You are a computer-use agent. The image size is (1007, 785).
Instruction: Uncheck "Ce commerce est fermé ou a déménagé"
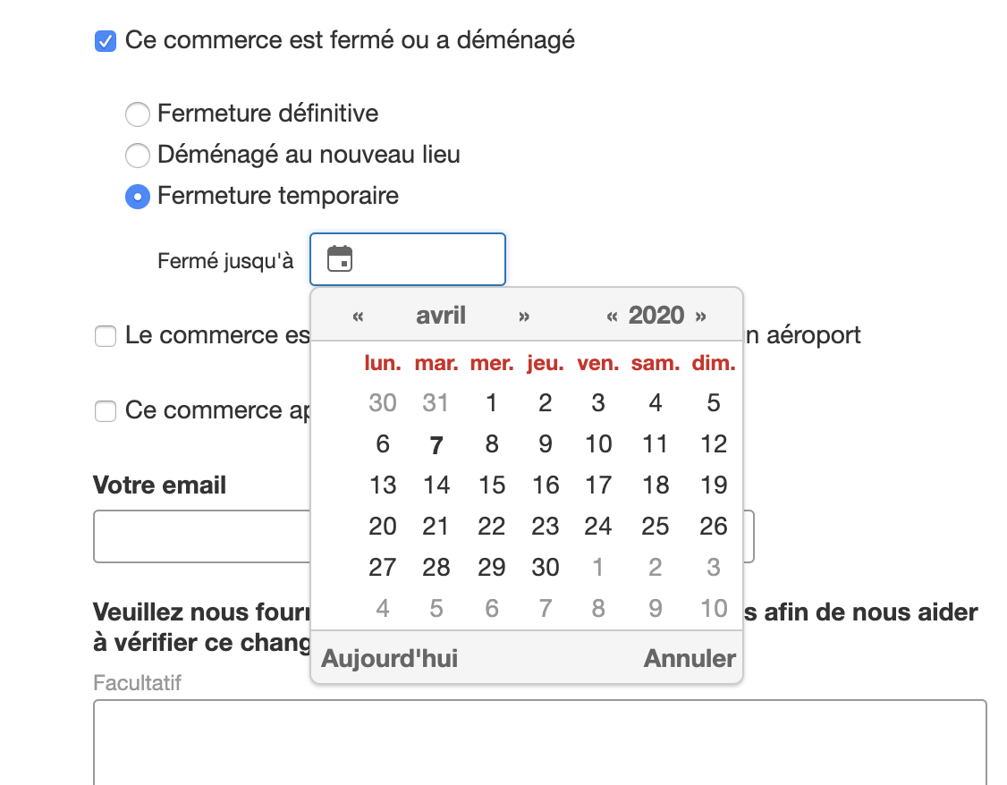(106, 41)
